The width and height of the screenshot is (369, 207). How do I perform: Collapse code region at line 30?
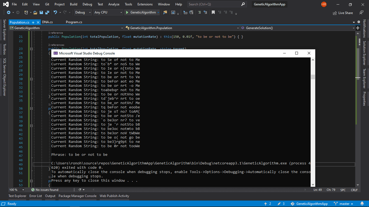(31, 79)
